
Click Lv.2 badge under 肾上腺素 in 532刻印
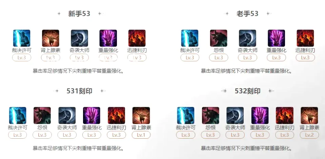click(309, 135)
